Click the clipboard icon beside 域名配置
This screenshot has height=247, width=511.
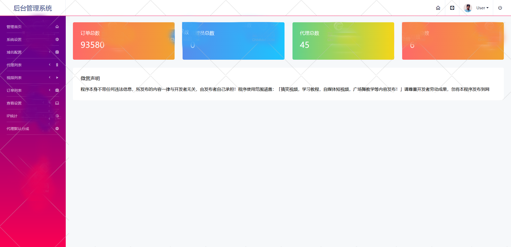57,52
